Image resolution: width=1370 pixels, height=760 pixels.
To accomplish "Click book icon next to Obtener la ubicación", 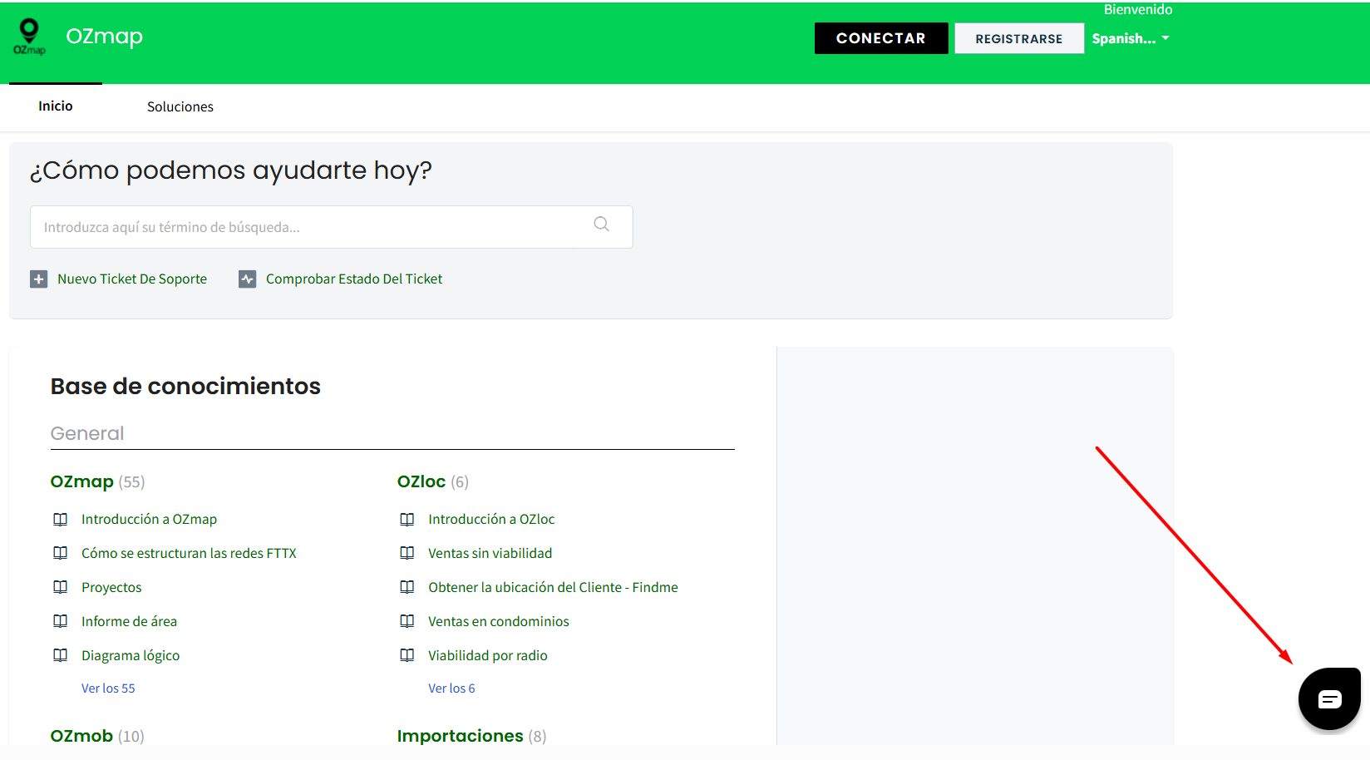I will (407, 588).
